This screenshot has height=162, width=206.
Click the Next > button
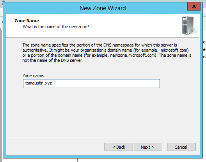coord(148,147)
